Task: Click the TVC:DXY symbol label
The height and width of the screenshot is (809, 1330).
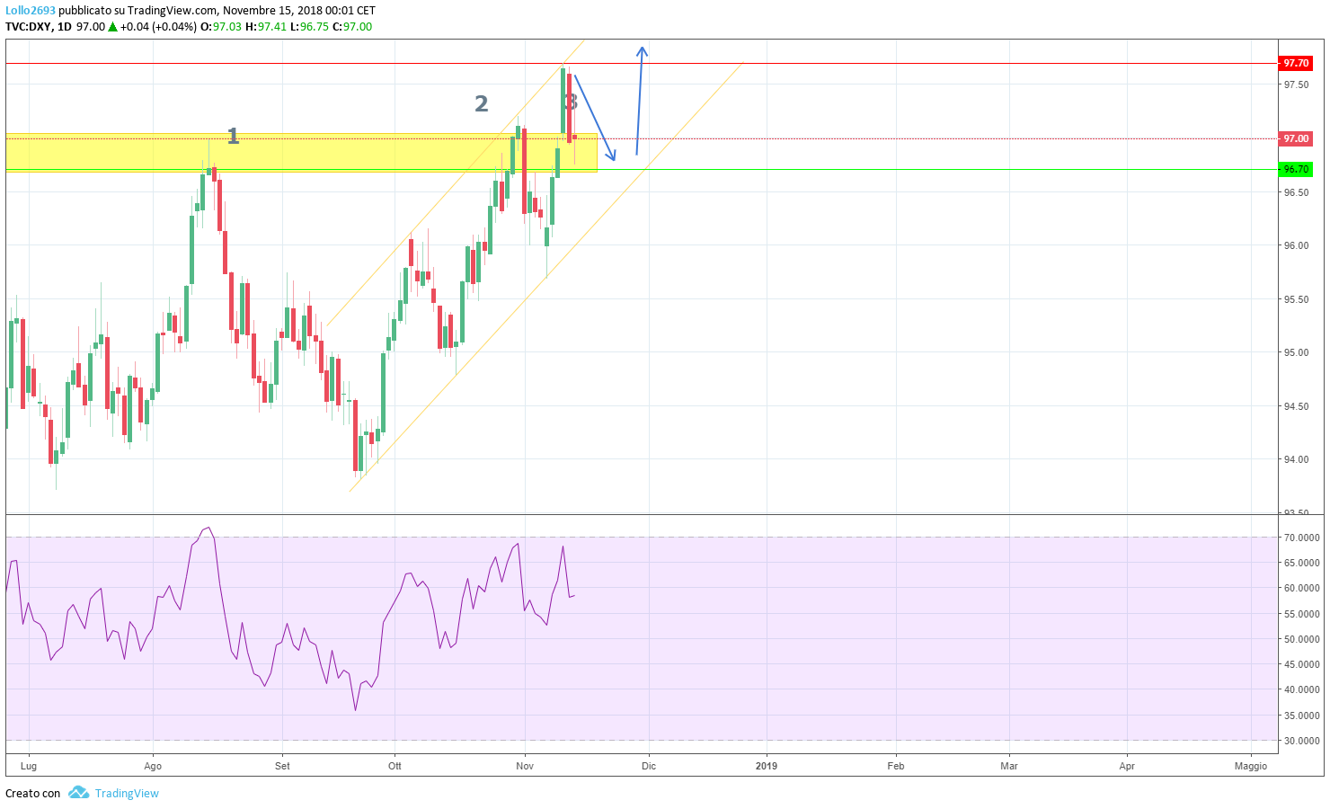Action: pyautogui.click(x=28, y=27)
